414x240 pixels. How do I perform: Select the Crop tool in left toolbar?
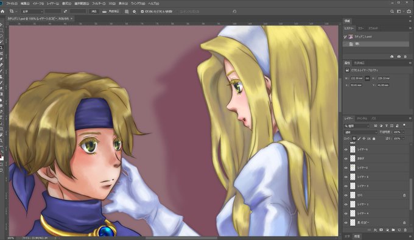(1, 48)
